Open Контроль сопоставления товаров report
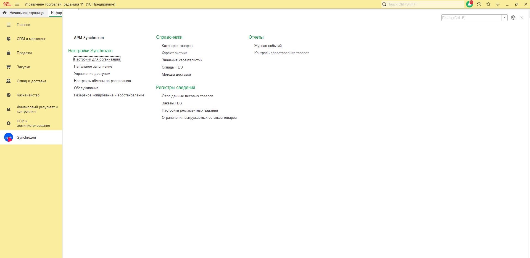 click(x=282, y=53)
